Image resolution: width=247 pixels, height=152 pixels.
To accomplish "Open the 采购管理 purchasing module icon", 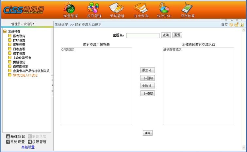I will (117, 9).
